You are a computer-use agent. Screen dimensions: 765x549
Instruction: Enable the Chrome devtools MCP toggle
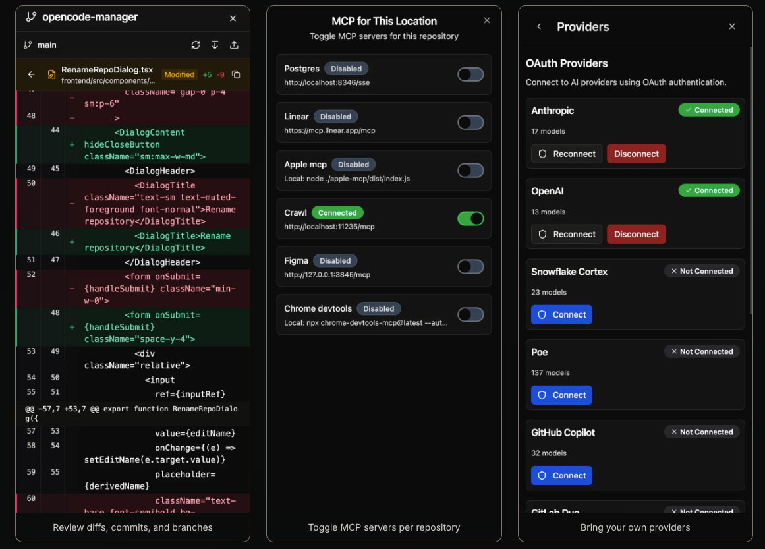click(470, 315)
